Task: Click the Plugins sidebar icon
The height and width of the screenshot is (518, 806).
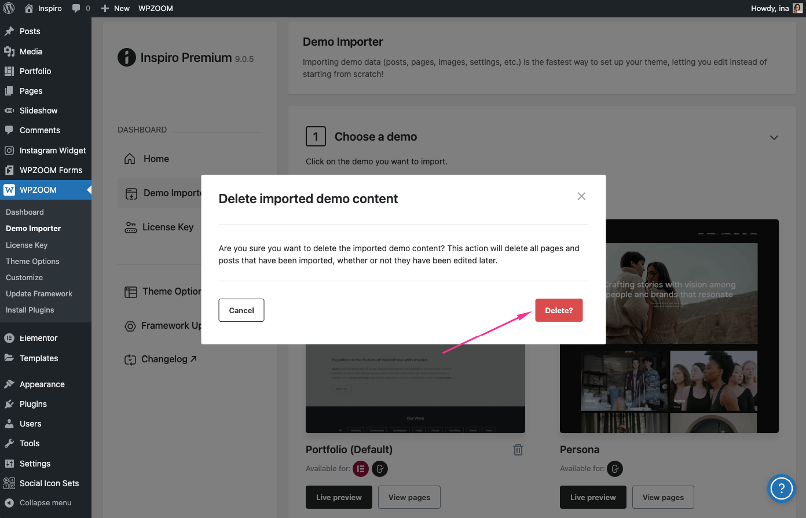Action: (x=9, y=404)
